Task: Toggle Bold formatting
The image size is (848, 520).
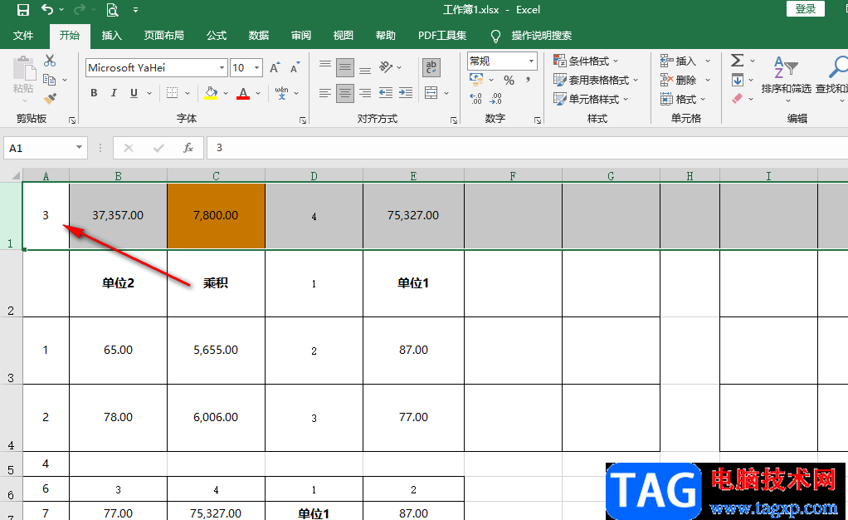Action: coord(94,93)
